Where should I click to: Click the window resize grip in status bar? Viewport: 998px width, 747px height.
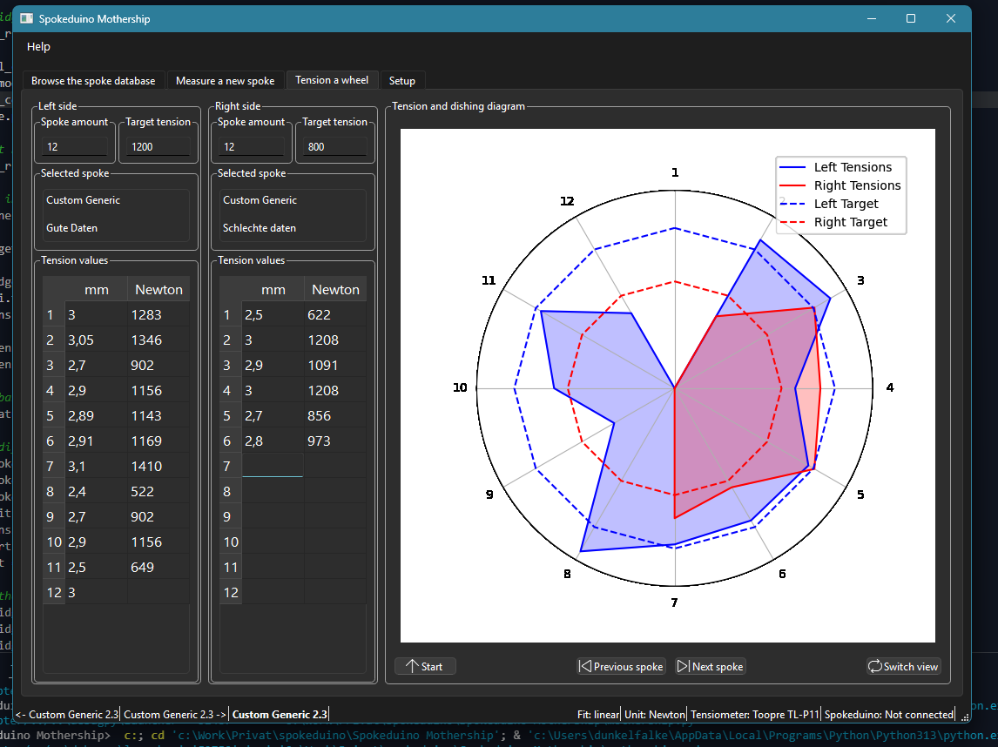click(x=964, y=717)
